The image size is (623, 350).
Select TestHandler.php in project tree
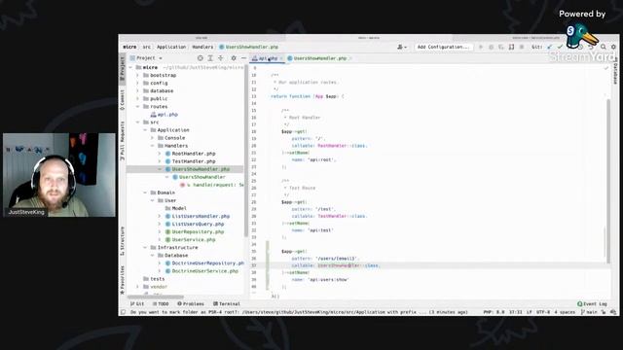pos(191,161)
